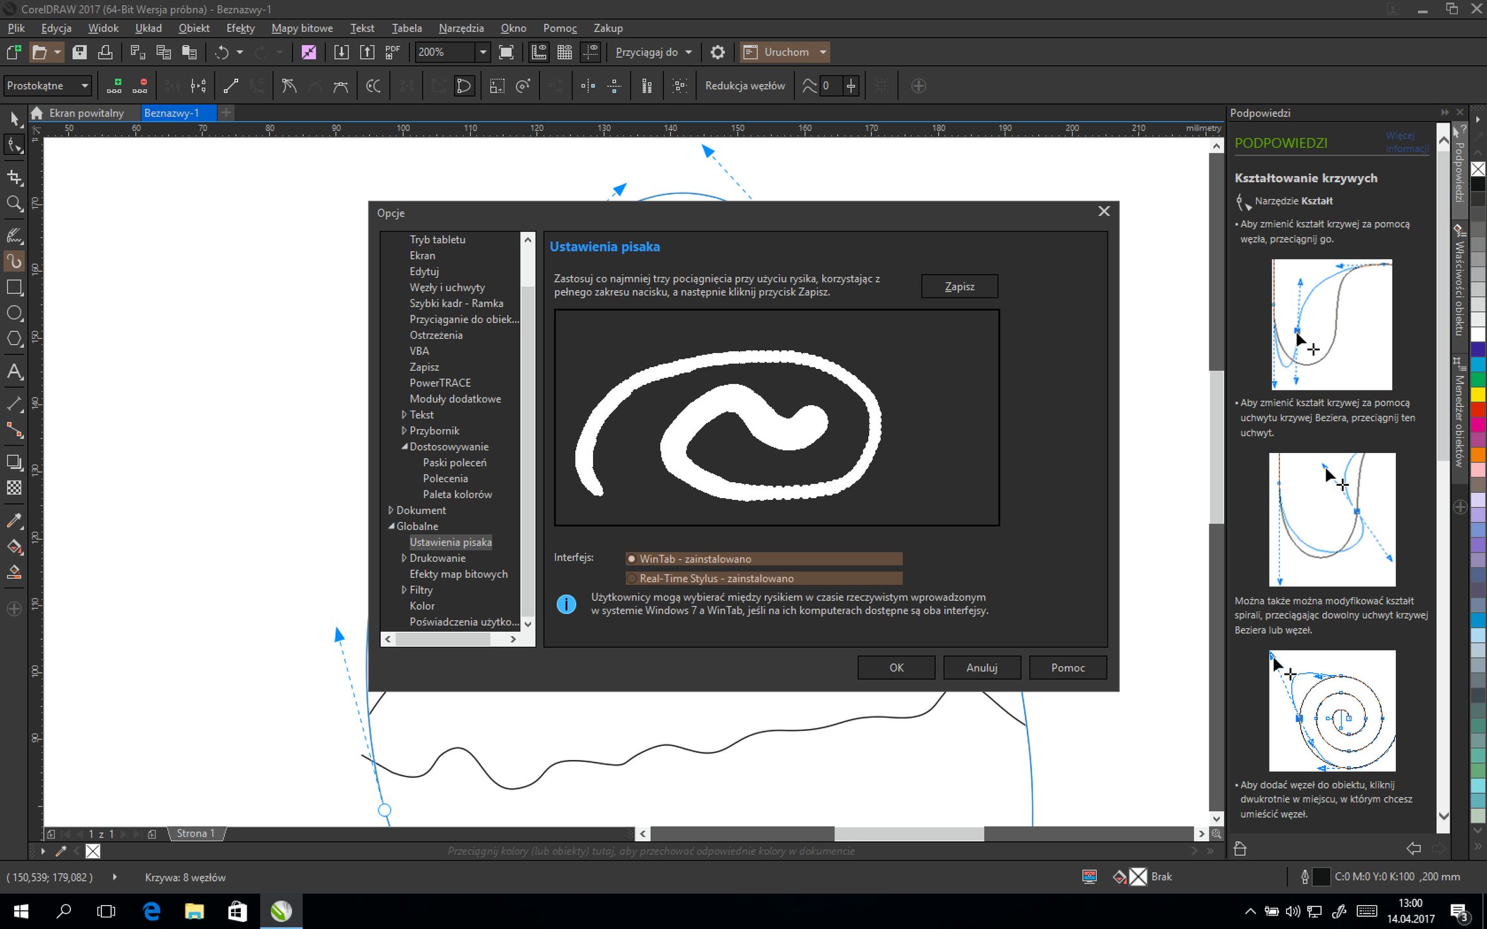Select the Rectangle tool in toolbox
The image size is (1487, 929).
[14, 288]
